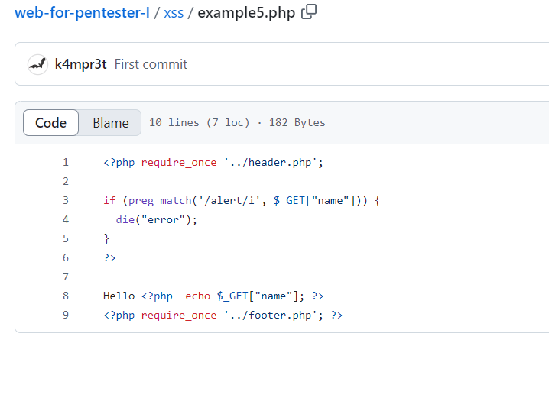Viewport: 549px width, 395px height.
Task: Open k4mpr3t's avatar image
Action: [x=37, y=64]
